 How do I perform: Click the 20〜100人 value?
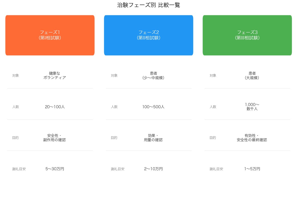tap(55, 107)
